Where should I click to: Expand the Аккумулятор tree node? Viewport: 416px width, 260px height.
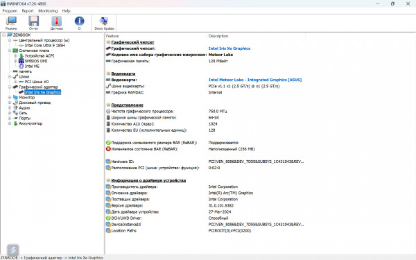coord(10,123)
